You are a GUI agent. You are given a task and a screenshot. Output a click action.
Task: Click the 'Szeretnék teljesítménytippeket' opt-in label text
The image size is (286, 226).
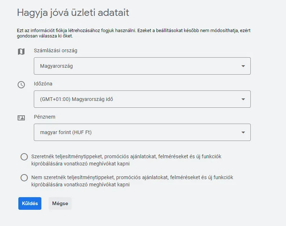pyautogui.click(x=126, y=160)
